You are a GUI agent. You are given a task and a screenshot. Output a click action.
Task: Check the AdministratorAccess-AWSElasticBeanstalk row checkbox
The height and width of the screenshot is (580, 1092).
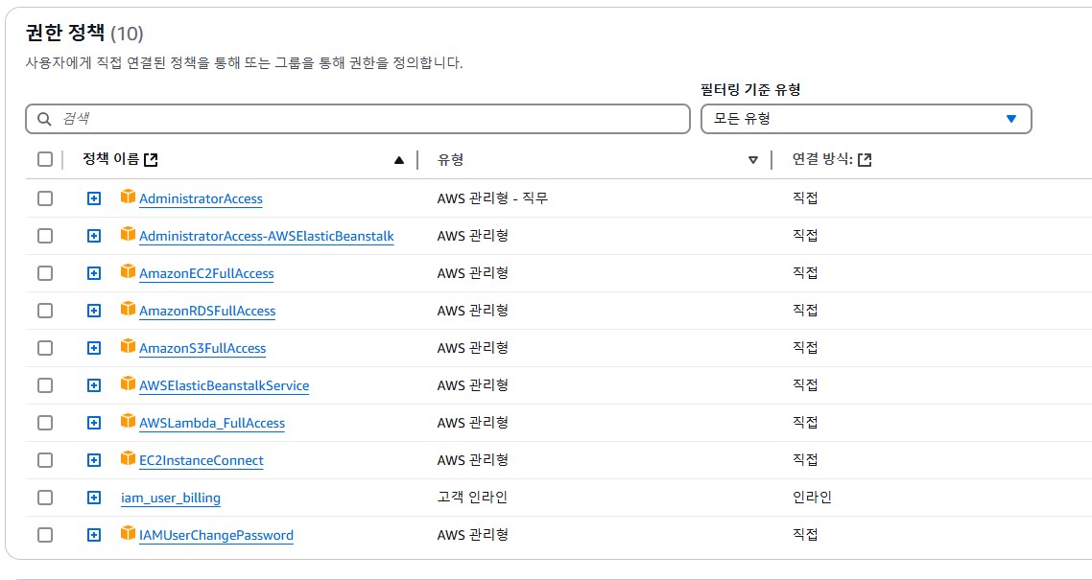pos(44,236)
